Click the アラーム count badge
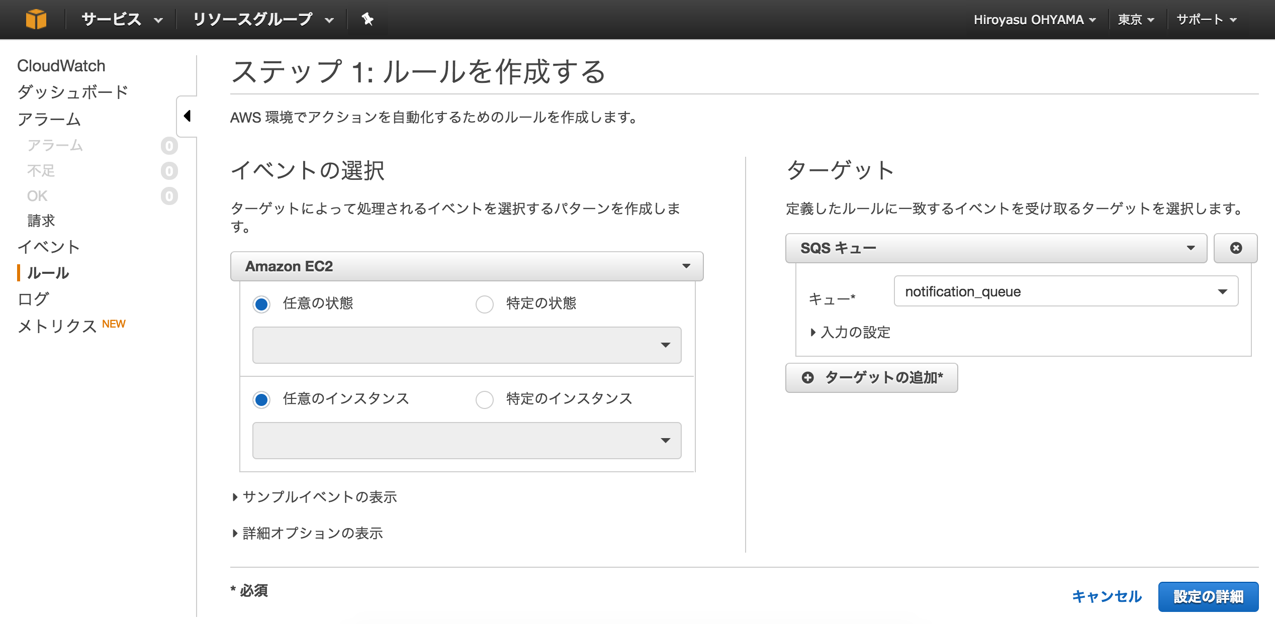 coord(169,146)
